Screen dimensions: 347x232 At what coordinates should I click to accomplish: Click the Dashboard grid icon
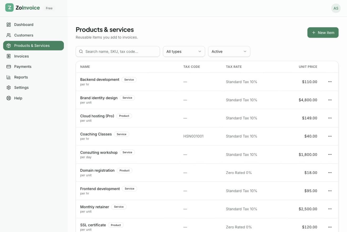9,25
